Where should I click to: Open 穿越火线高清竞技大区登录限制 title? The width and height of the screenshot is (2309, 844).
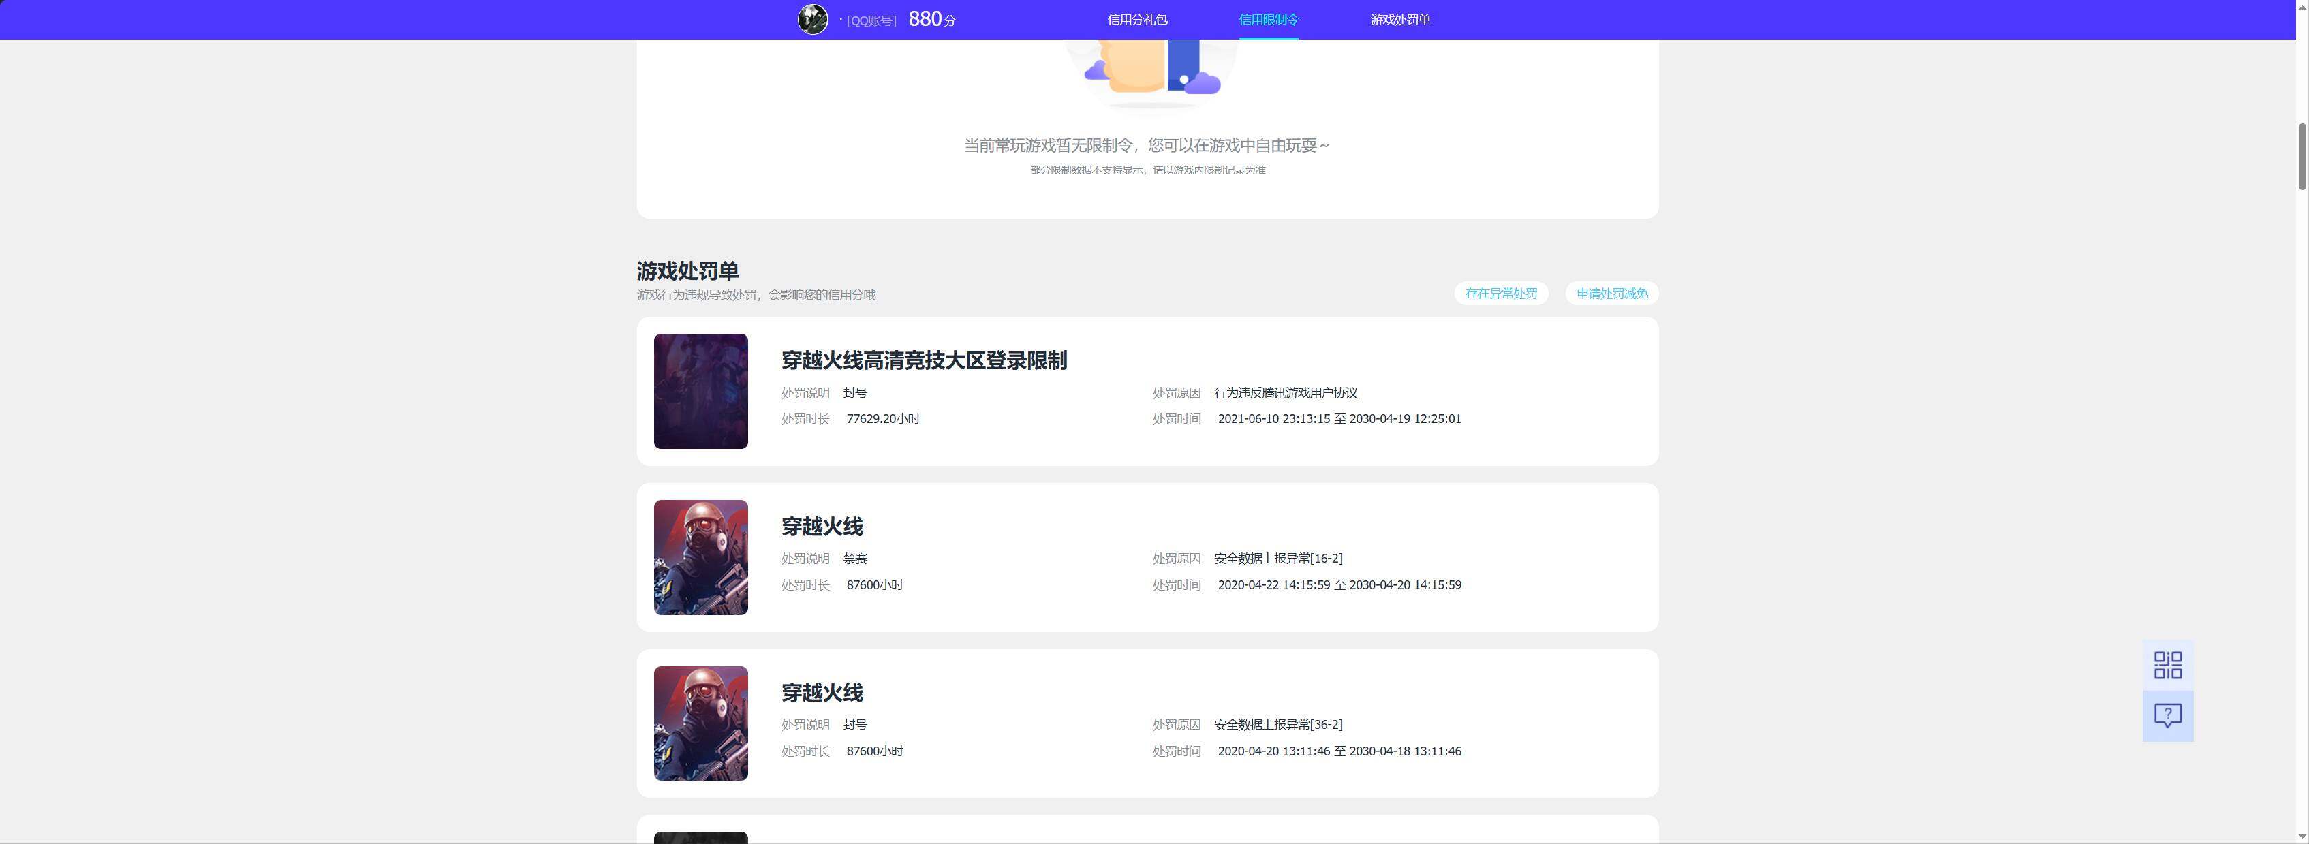[x=924, y=360]
